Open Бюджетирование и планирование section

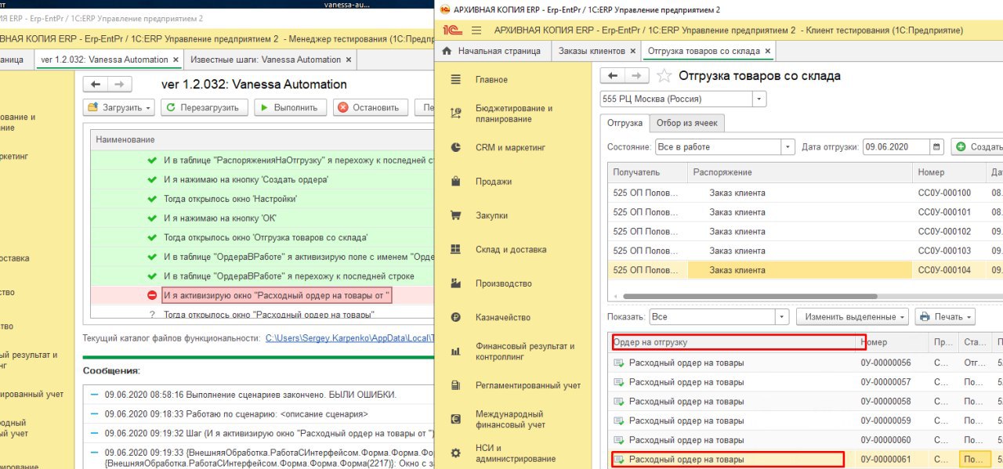click(514, 114)
